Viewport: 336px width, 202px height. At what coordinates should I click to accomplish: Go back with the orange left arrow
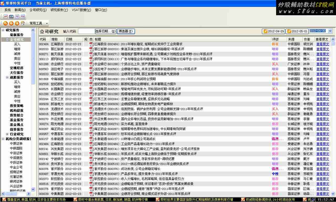11,23
